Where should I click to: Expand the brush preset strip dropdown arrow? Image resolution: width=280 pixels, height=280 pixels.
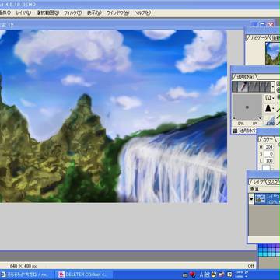click(x=273, y=87)
